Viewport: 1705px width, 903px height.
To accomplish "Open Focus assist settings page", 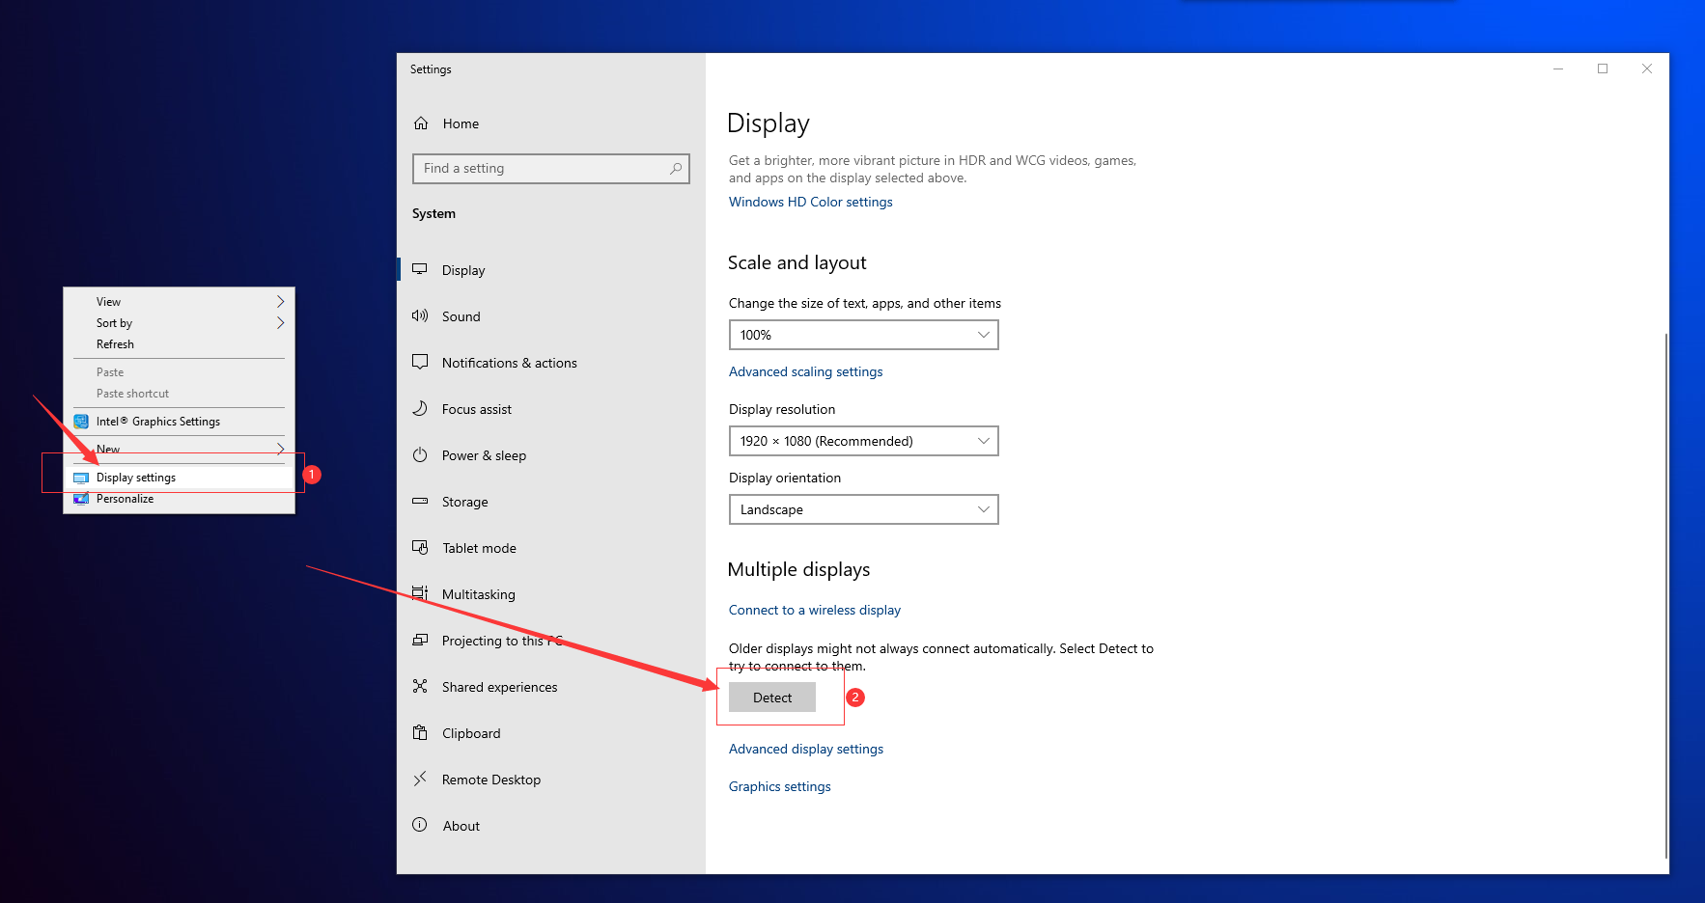I will coord(551,409).
